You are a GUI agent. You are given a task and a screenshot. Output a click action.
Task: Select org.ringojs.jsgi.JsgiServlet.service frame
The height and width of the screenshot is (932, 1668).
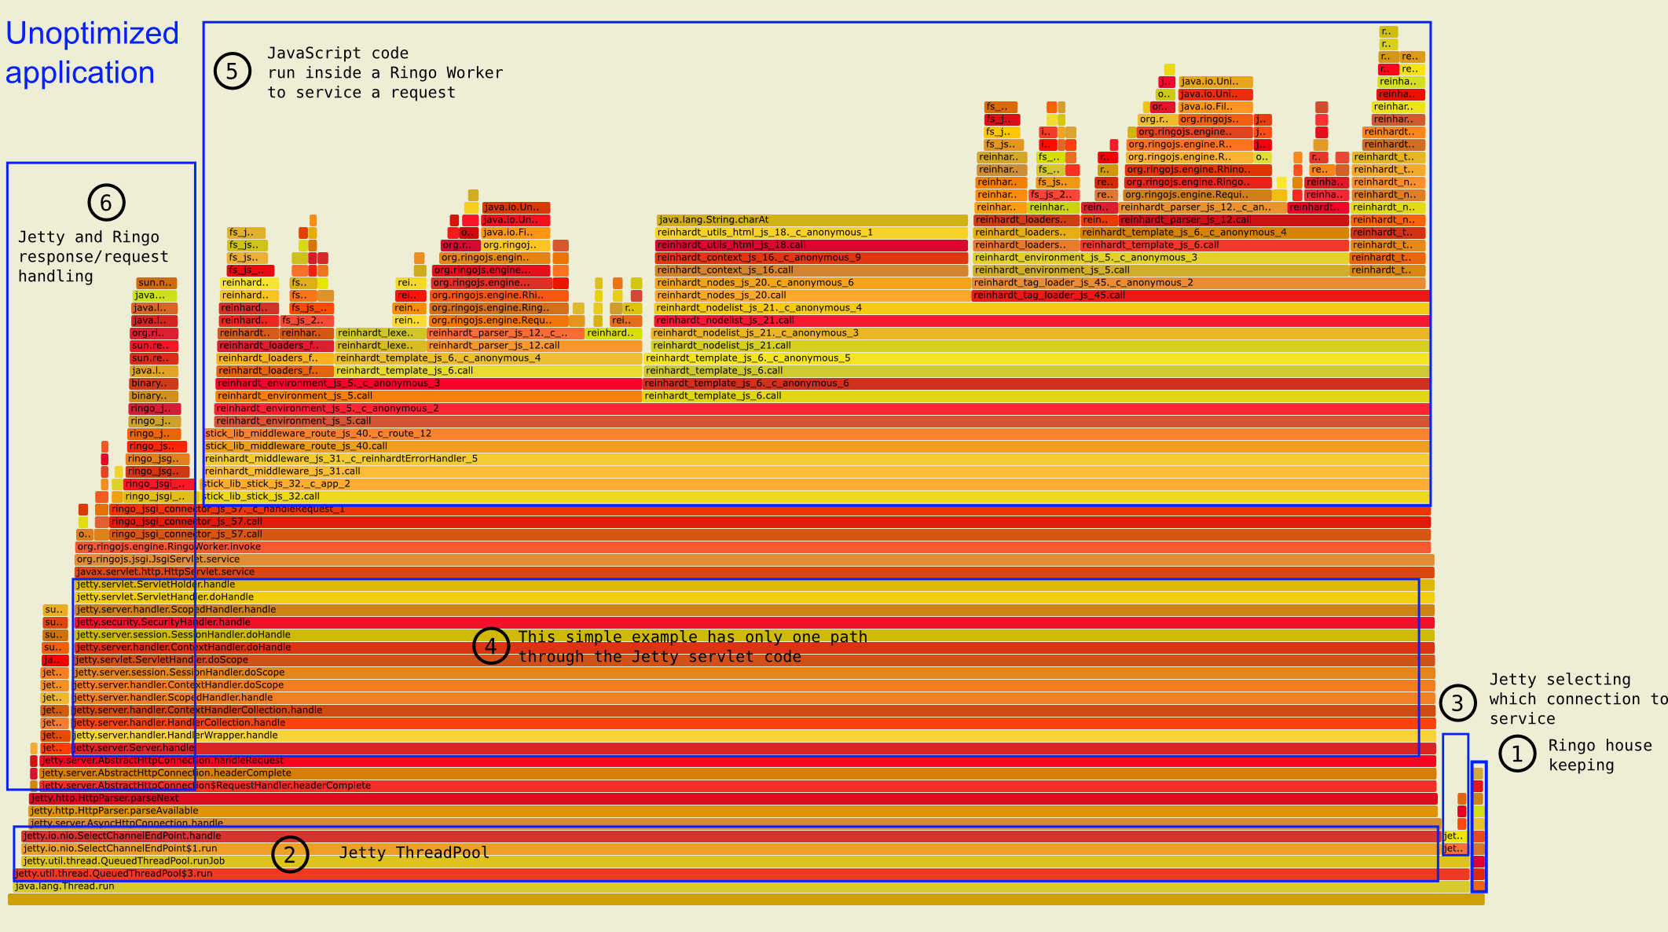754,560
